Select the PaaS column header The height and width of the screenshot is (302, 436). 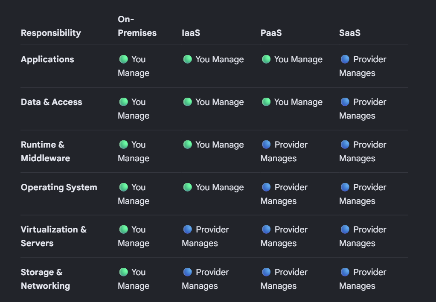coord(271,33)
